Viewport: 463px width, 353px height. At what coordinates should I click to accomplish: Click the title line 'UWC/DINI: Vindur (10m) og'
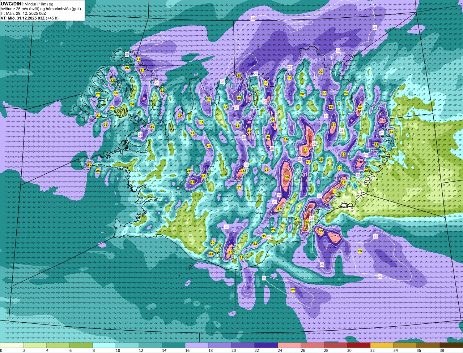27,4
